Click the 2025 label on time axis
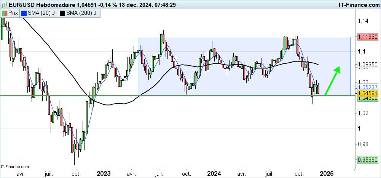The image size is (381, 178). tap(326, 173)
